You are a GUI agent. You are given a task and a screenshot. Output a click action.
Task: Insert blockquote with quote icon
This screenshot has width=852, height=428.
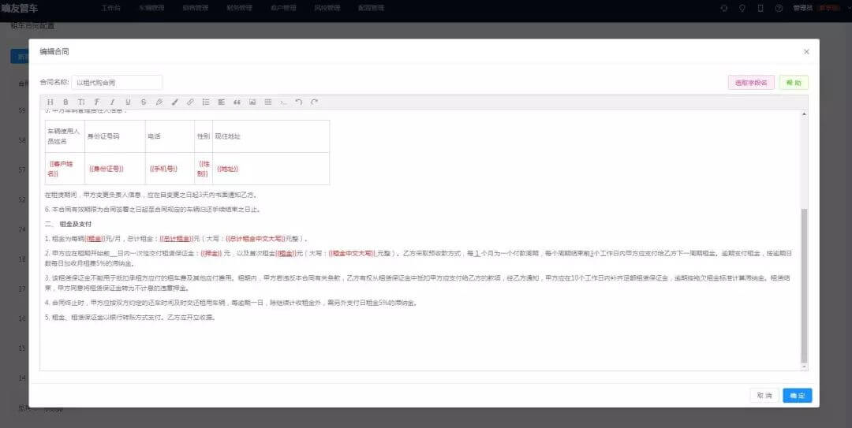click(x=237, y=102)
